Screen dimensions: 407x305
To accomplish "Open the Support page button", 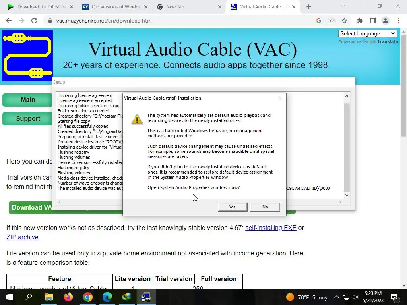I will (27, 118).
